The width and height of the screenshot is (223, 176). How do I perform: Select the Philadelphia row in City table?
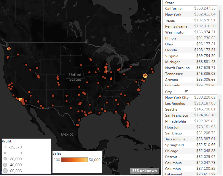176,121
